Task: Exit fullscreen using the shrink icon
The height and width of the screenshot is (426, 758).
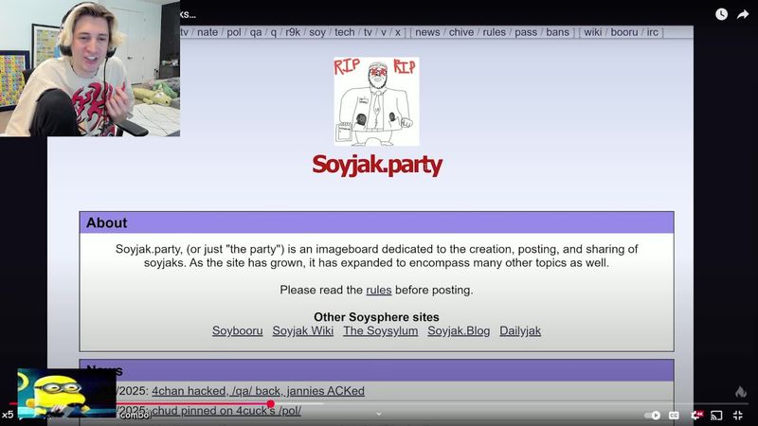Action: [x=738, y=415]
